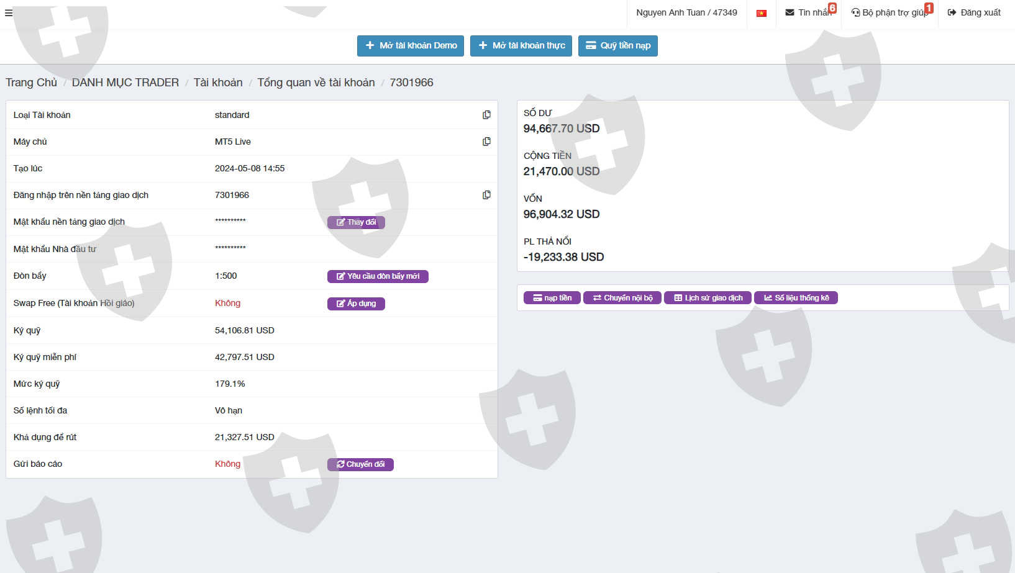The height and width of the screenshot is (573, 1015).
Task: Open Bộ phận trợ giúp support
Action: [x=890, y=12]
